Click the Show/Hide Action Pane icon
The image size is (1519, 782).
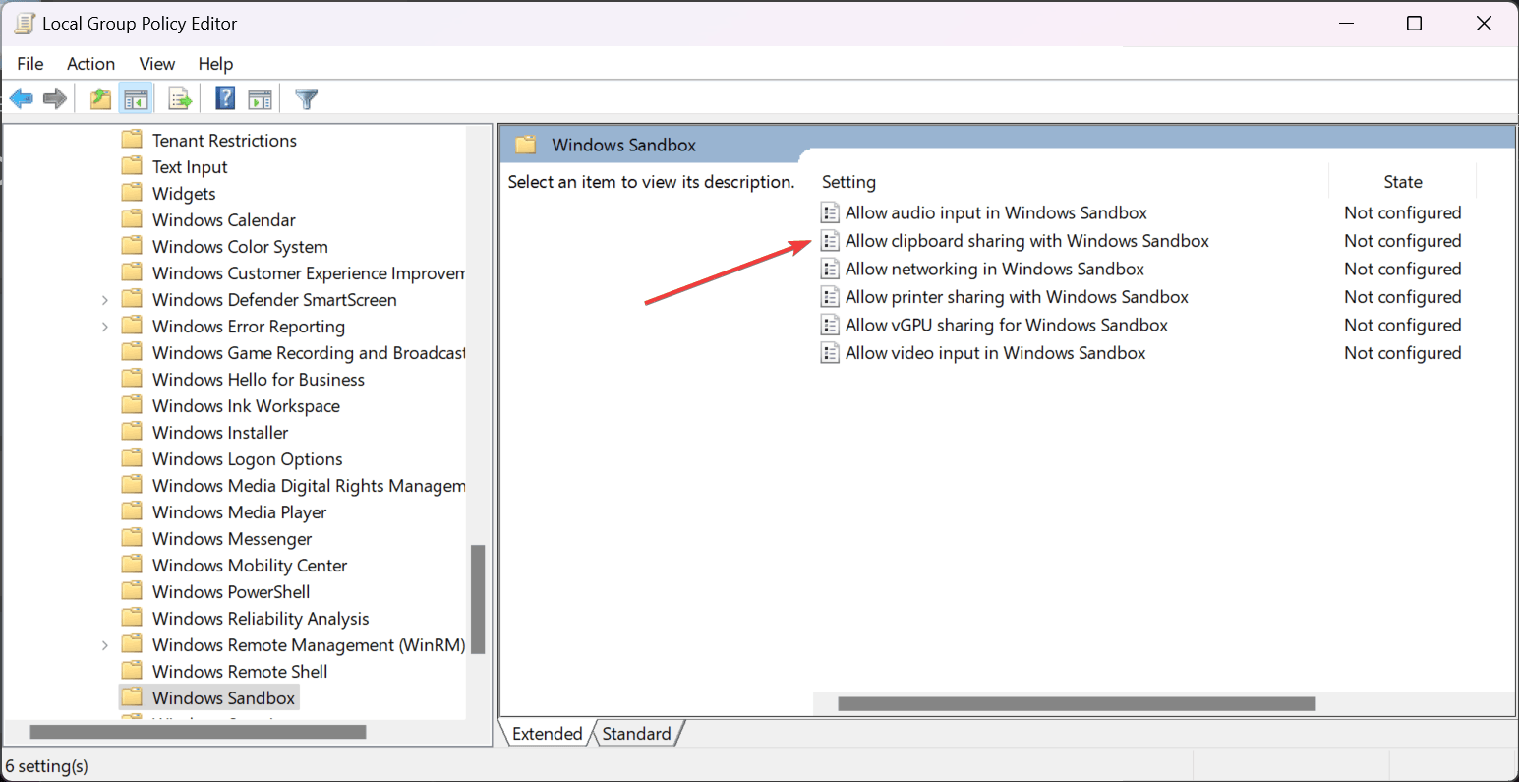pos(260,97)
